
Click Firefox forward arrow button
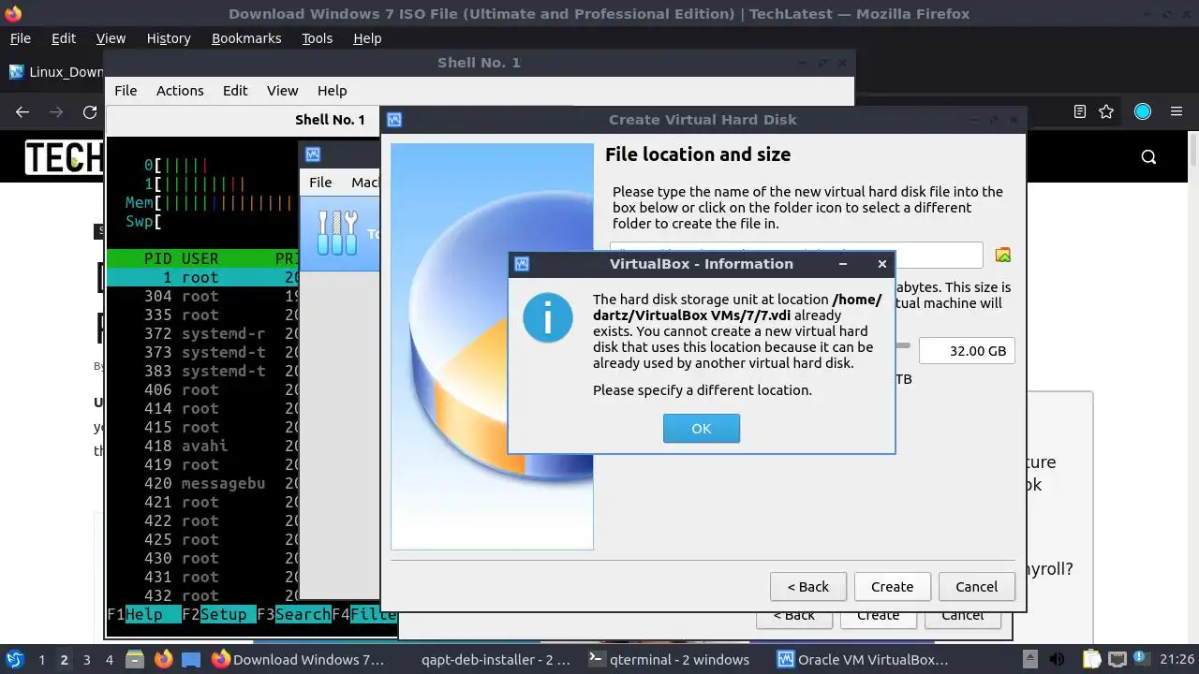[x=56, y=112]
